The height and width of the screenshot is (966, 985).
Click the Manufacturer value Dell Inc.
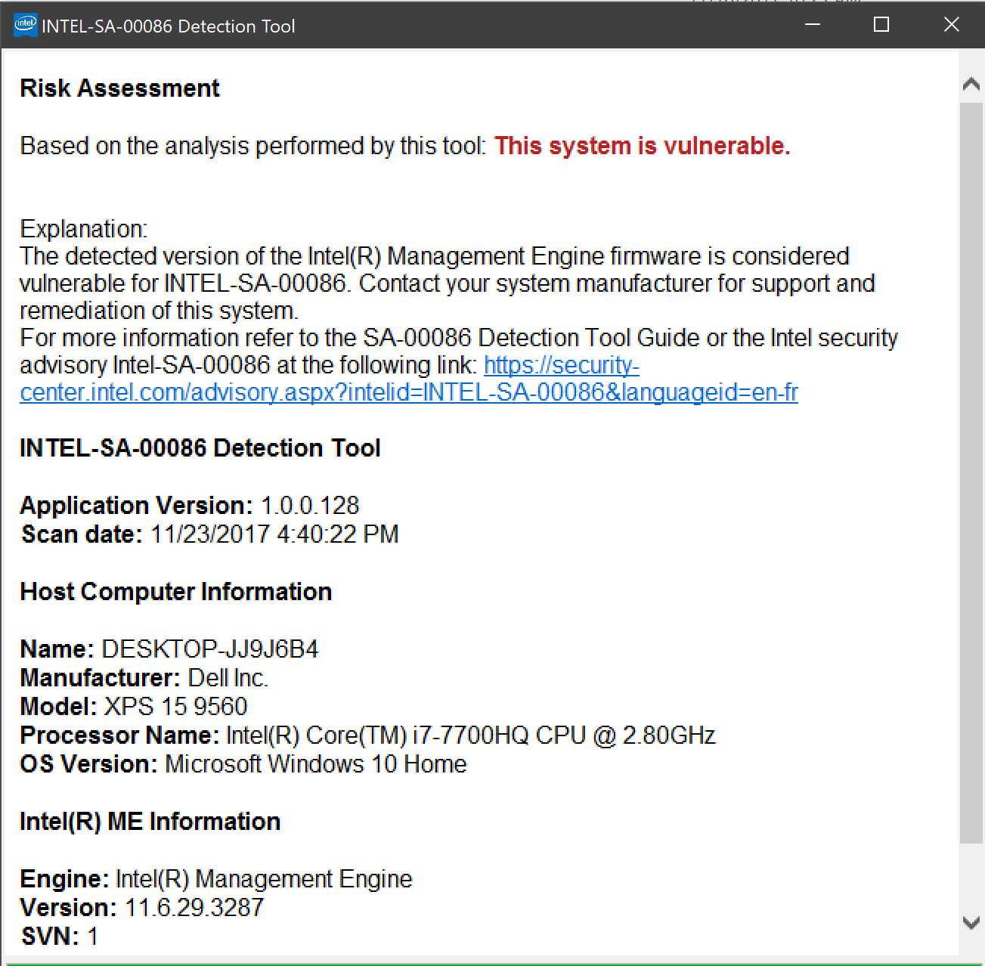point(228,678)
